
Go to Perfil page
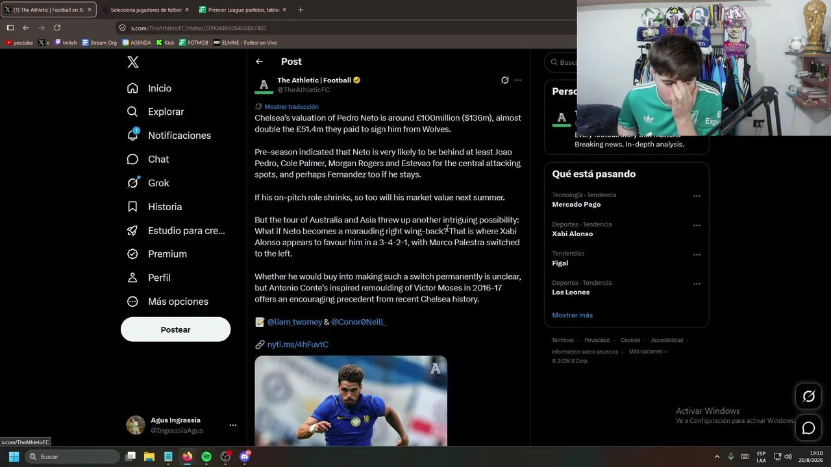tap(148, 278)
